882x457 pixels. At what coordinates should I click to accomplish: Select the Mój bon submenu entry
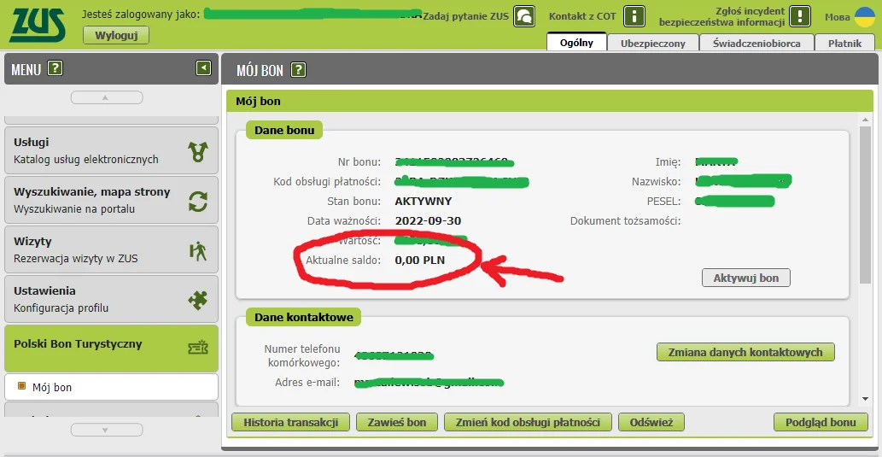[111, 387]
